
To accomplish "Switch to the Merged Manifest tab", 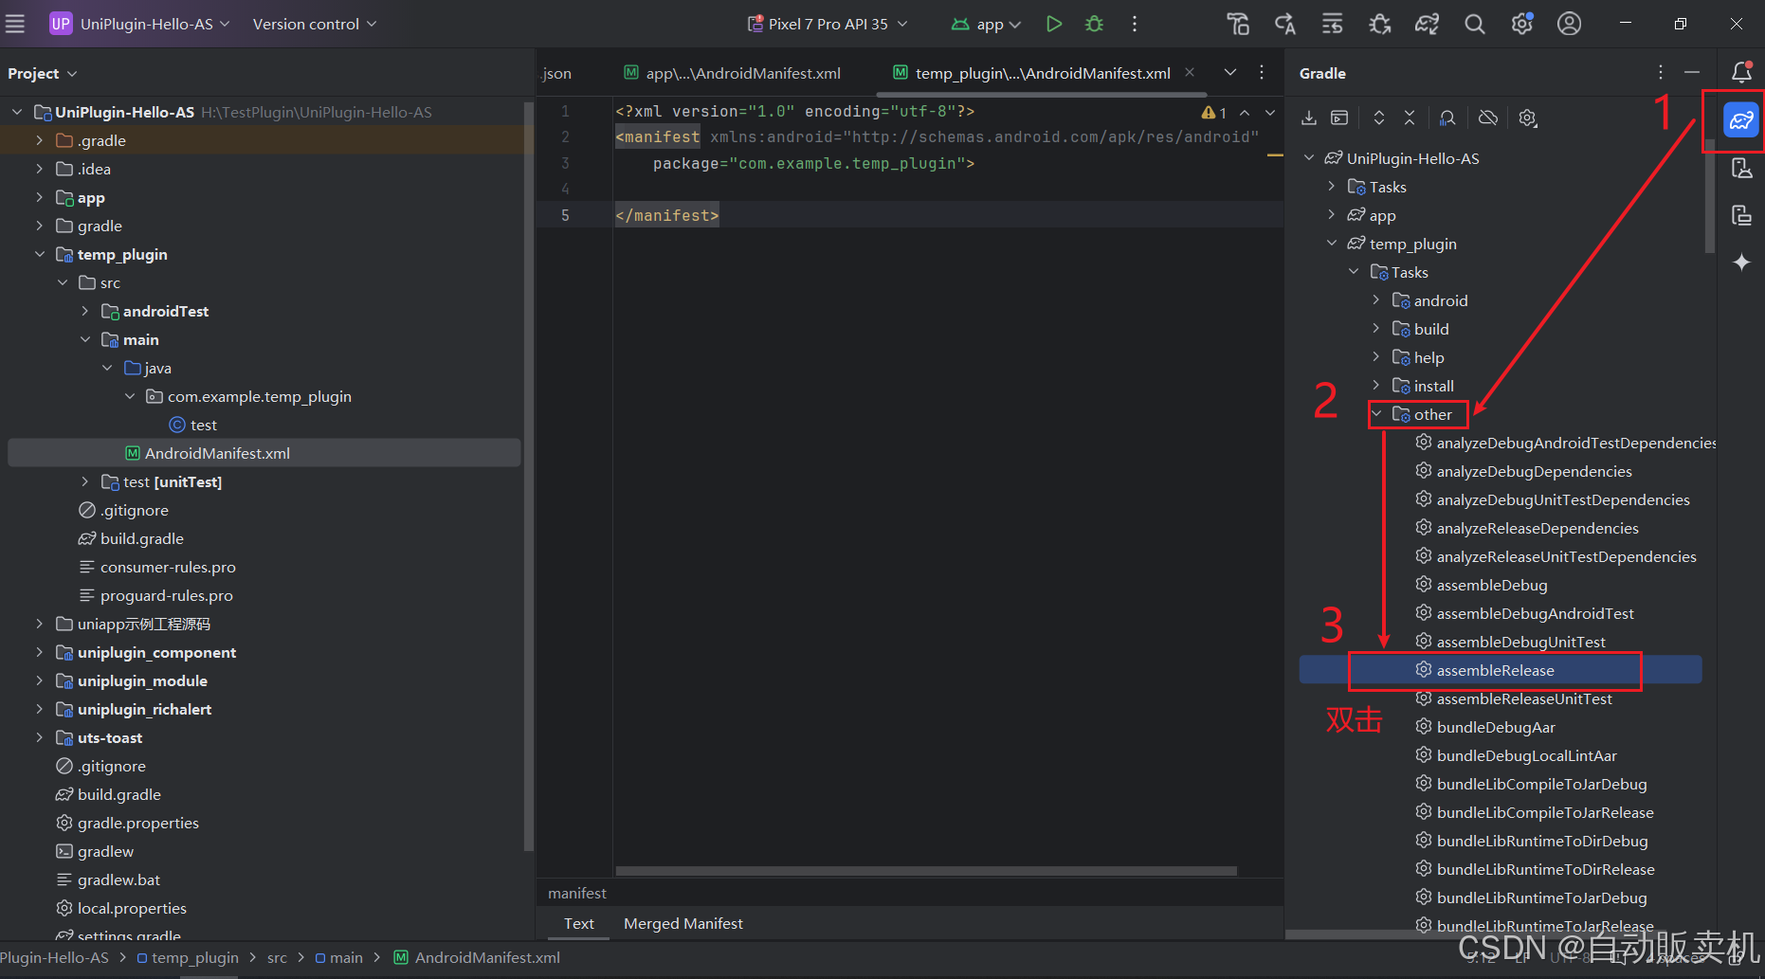I will pos(683,923).
